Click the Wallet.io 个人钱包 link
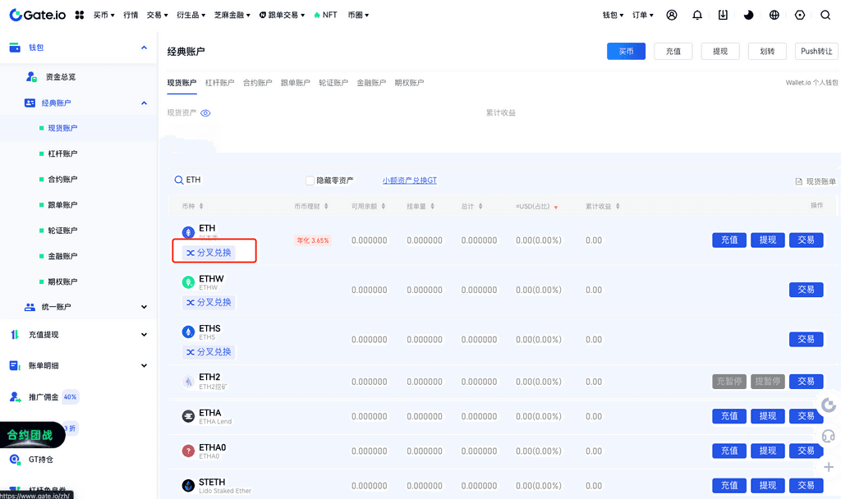841x499 pixels. pyautogui.click(x=811, y=83)
